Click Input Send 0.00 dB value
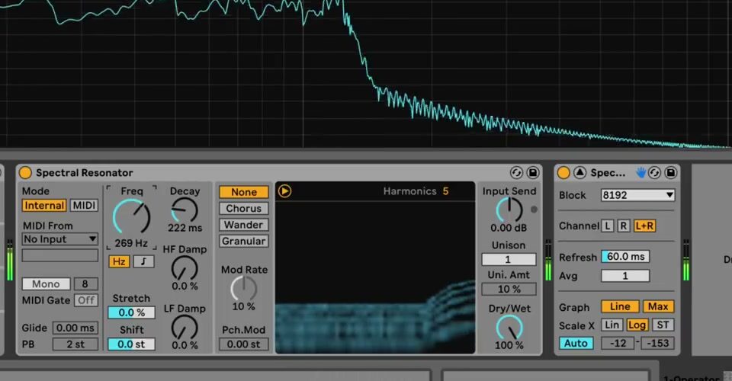732x381 pixels. pyautogui.click(x=509, y=228)
